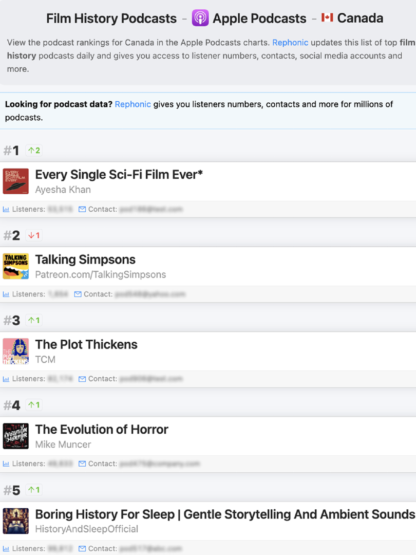Click the Canada flag icon
The height and width of the screenshot is (555, 416).
tap(327, 18)
